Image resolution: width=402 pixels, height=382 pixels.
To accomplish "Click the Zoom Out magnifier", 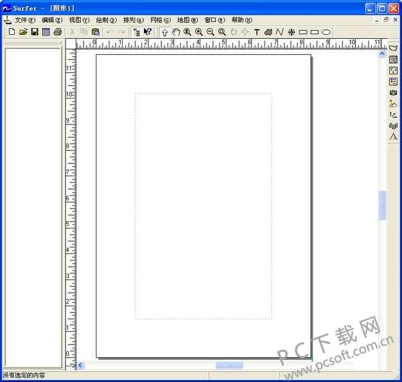I will pos(210,32).
